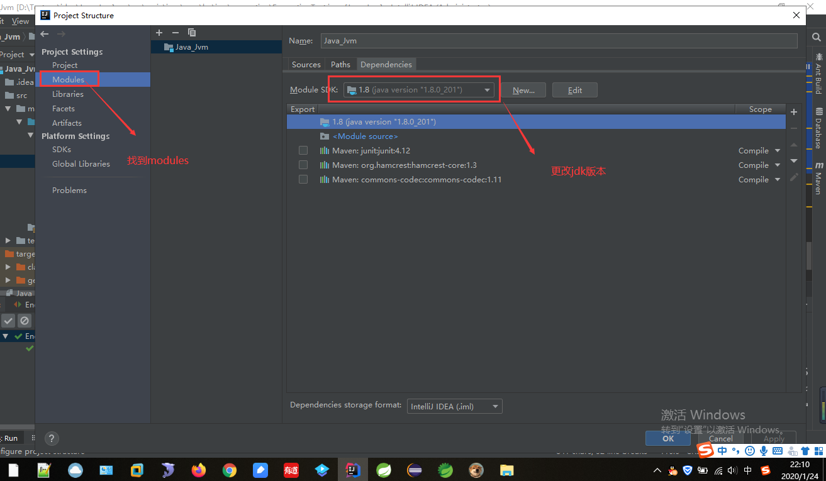Image resolution: width=826 pixels, height=481 pixels.
Task: Open Firefox from the taskbar
Action: coord(199,470)
